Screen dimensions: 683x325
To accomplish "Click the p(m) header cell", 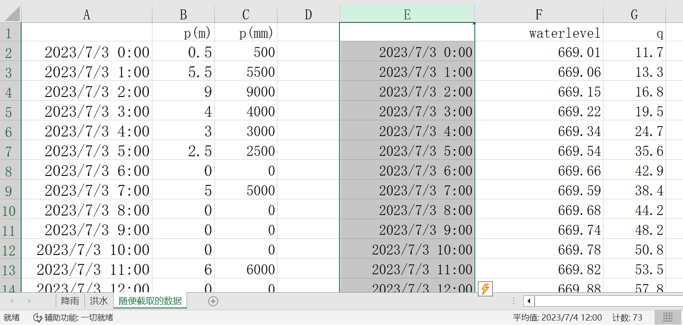I will 183,32.
